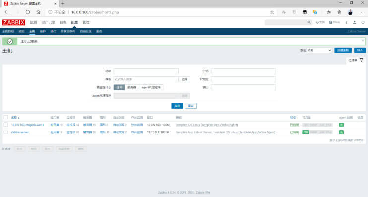Open the 配置 main menu

coord(74,22)
